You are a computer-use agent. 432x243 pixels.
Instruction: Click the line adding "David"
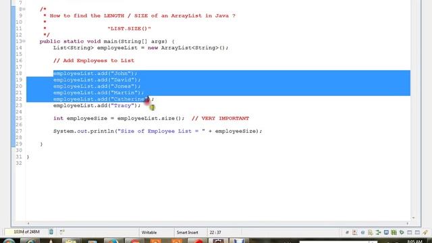coord(97,80)
